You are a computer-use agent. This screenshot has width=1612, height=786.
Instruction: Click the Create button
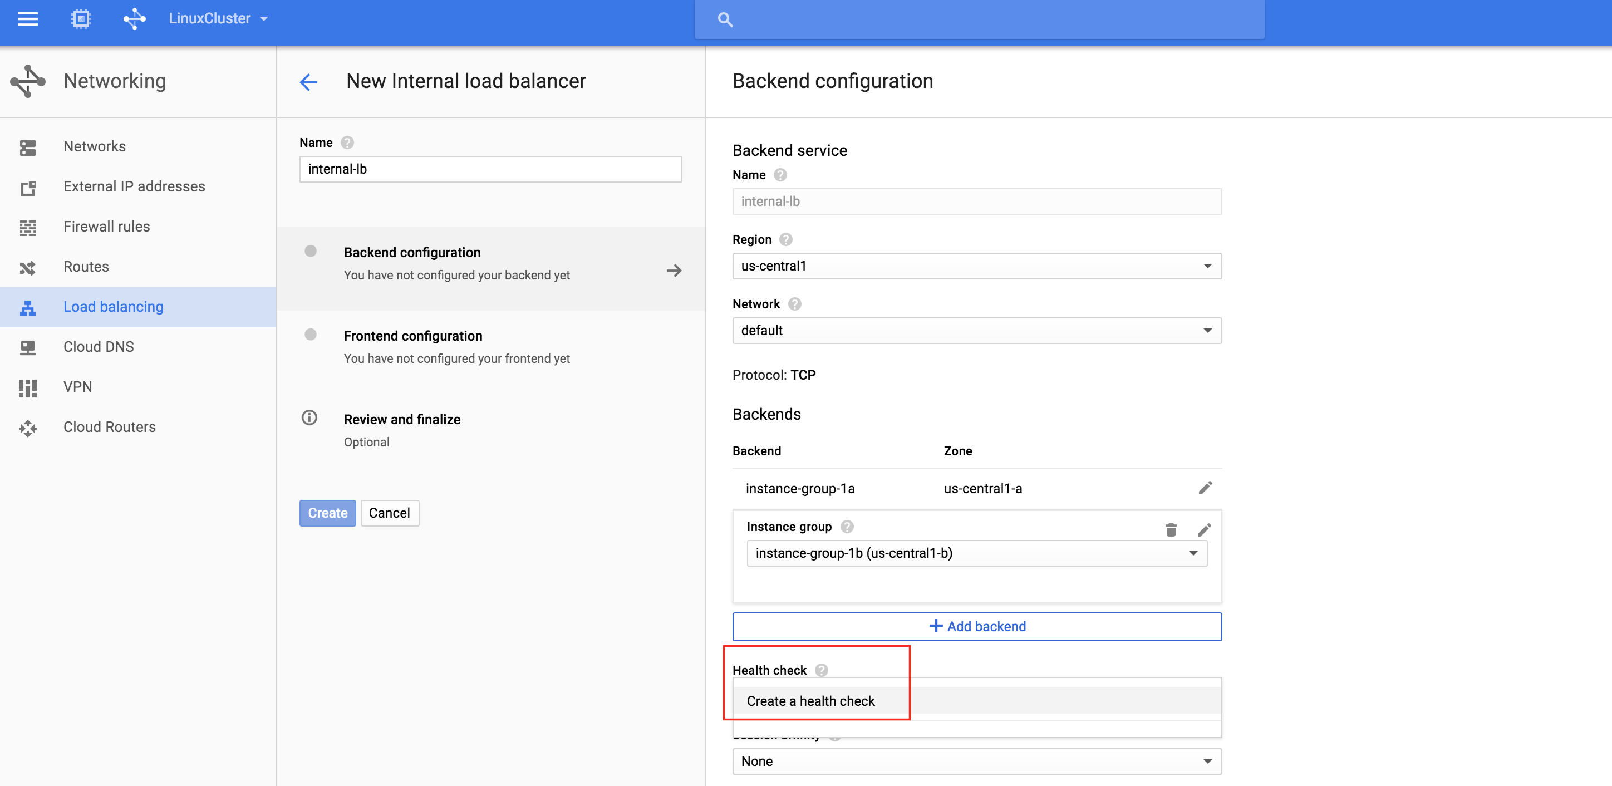(x=327, y=513)
